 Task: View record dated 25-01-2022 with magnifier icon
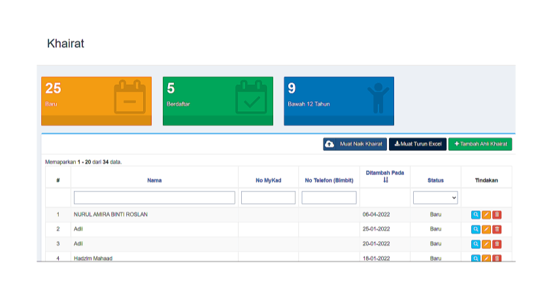(476, 229)
